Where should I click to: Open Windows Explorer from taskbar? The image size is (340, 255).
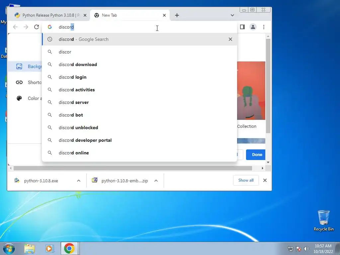coord(30,249)
